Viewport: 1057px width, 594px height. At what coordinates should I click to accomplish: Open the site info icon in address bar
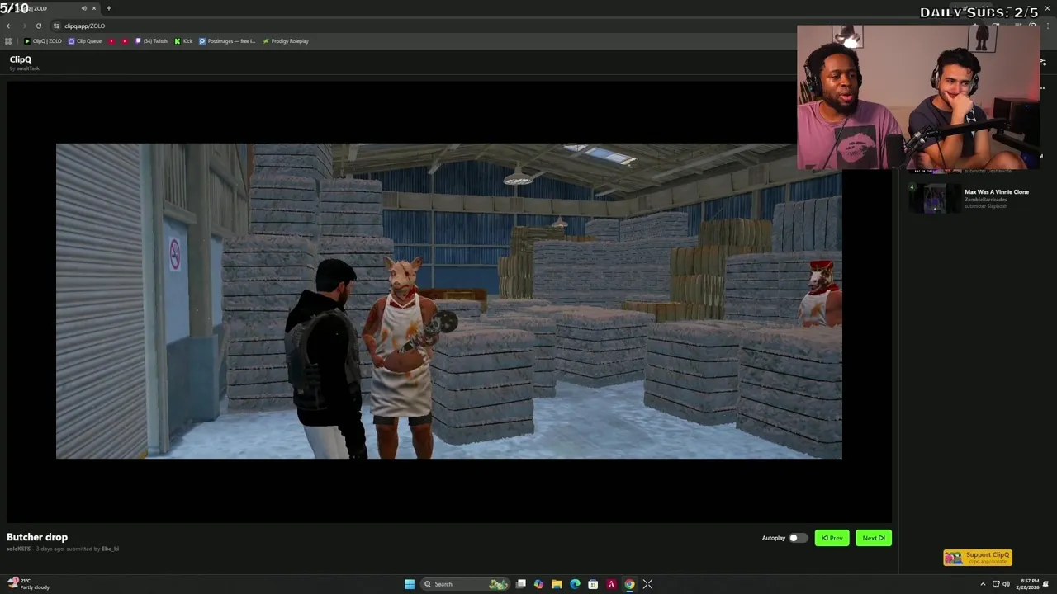point(56,26)
